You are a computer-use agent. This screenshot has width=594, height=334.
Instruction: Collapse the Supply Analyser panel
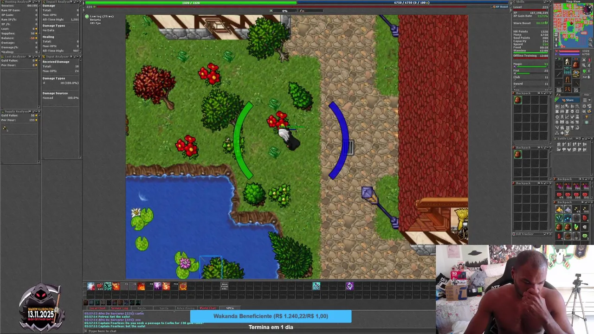pos(36,111)
